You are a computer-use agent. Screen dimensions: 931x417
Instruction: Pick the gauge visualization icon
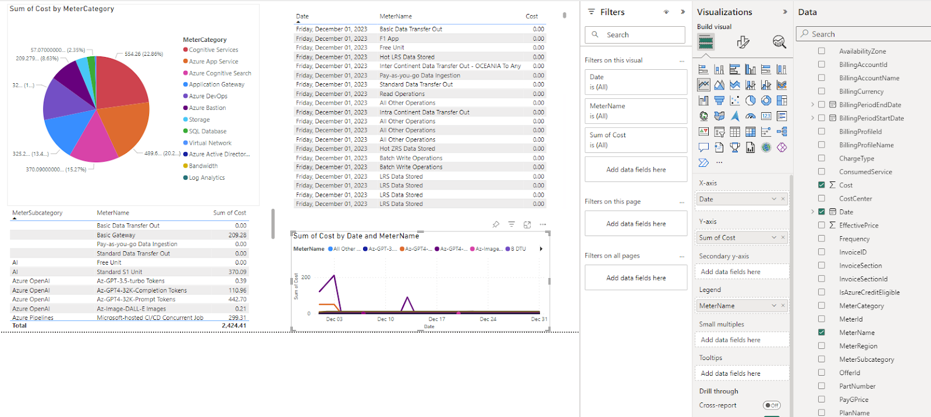coord(751,116)
